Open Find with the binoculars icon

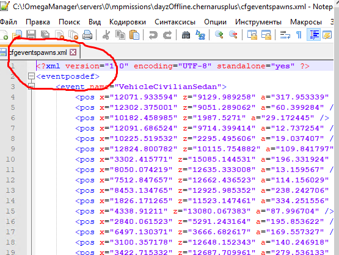point(186,35)
